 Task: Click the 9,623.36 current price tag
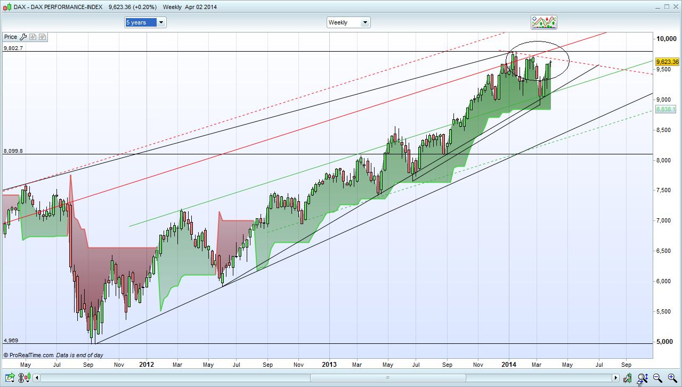667,62
